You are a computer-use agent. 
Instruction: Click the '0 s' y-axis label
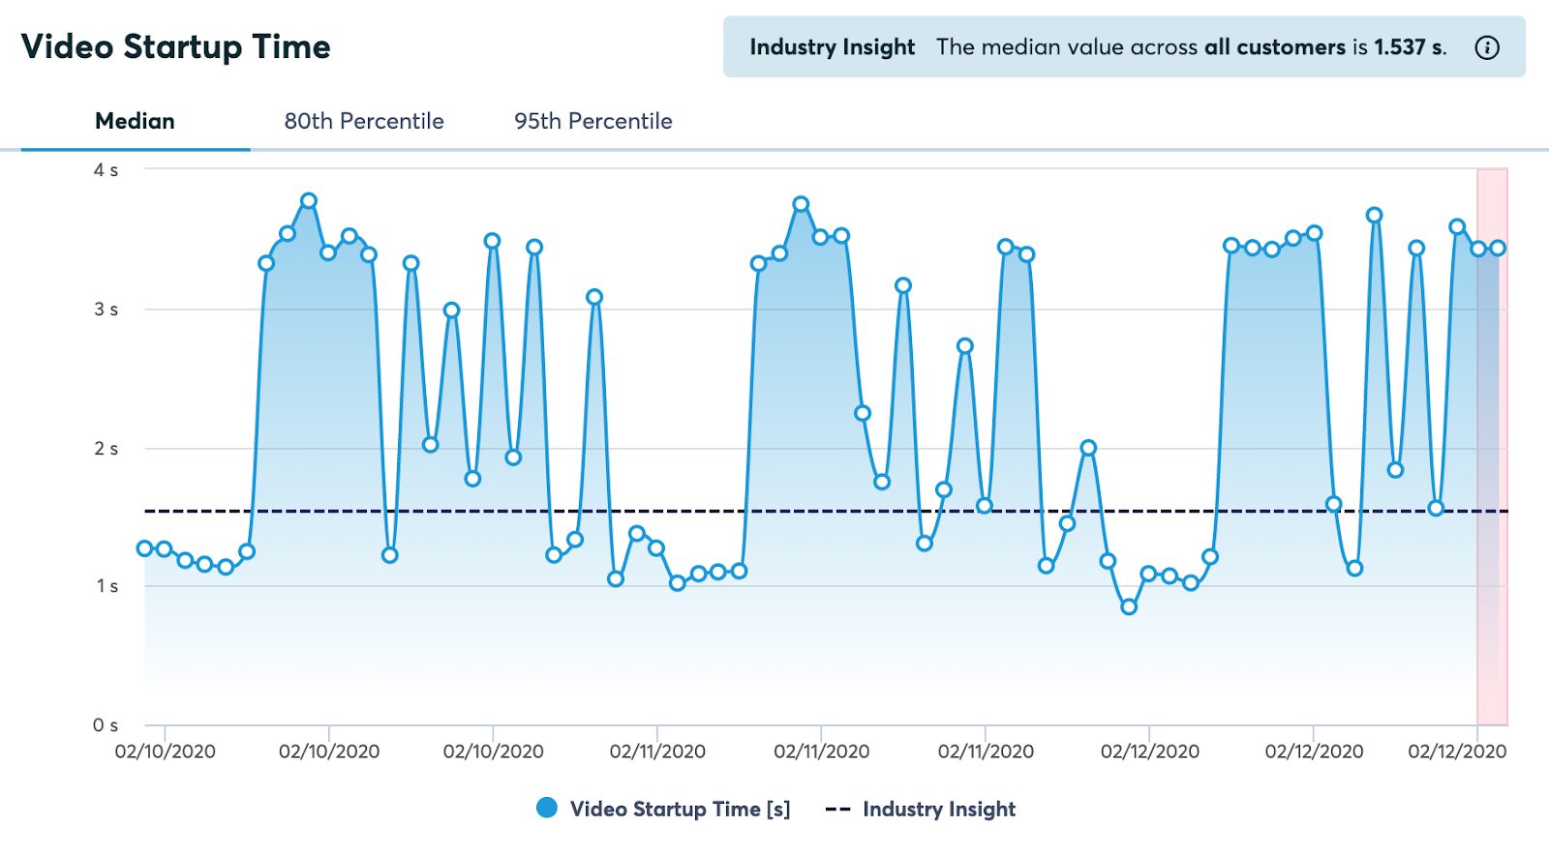[106, 725]
